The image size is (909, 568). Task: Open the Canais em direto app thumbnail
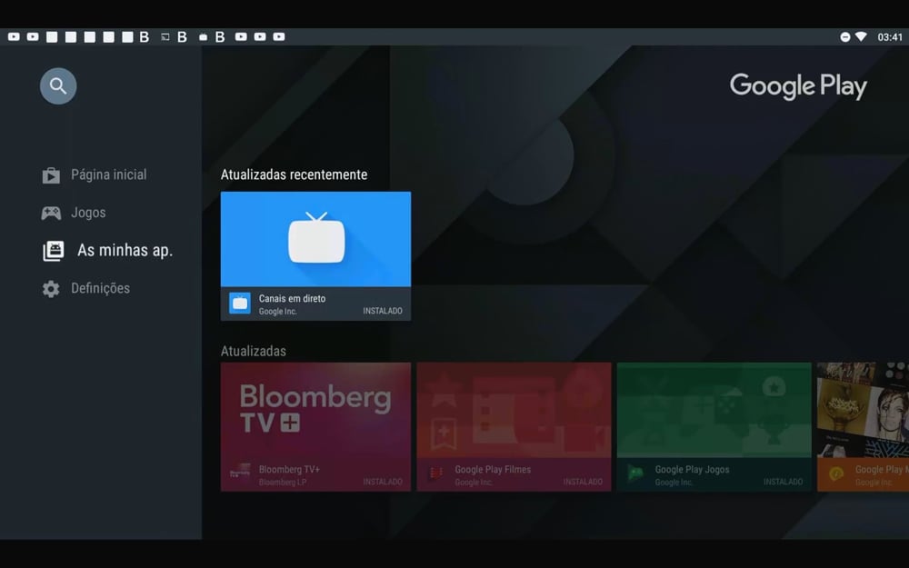click(316, 255)
